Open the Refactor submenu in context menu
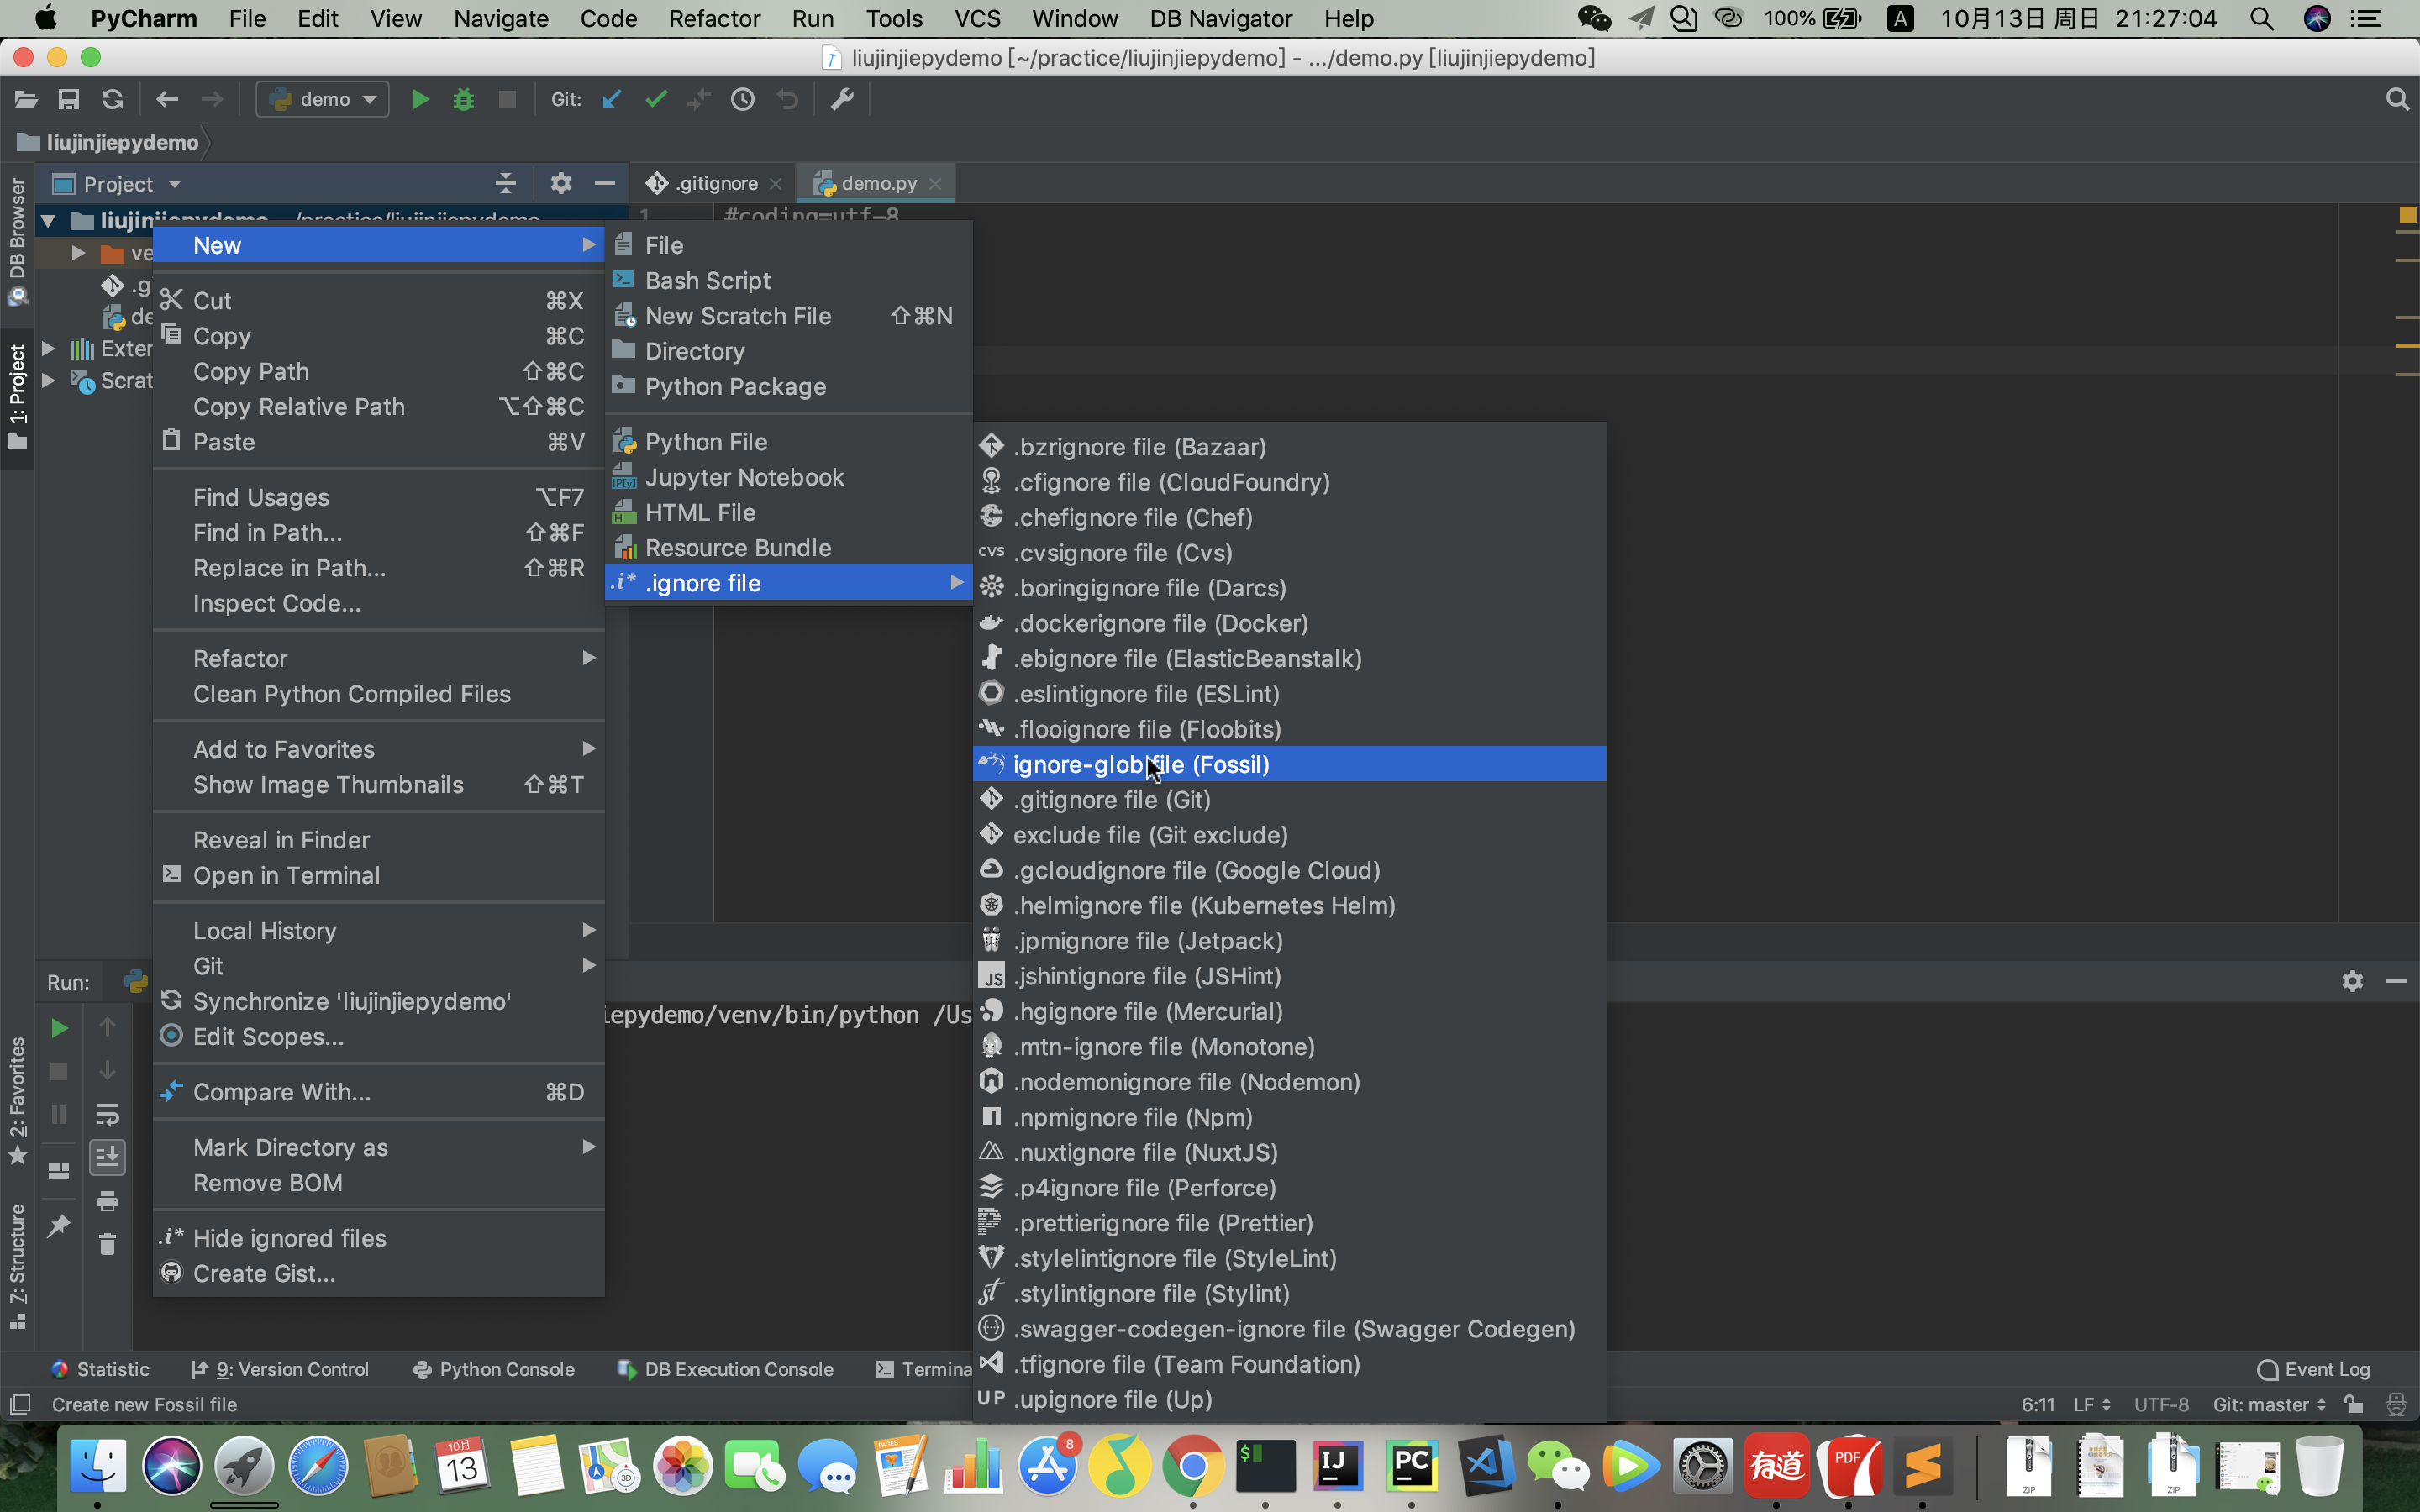The height and width of the screenshot is (1512, 2420). pyautogui.click(x=379, y=658)
